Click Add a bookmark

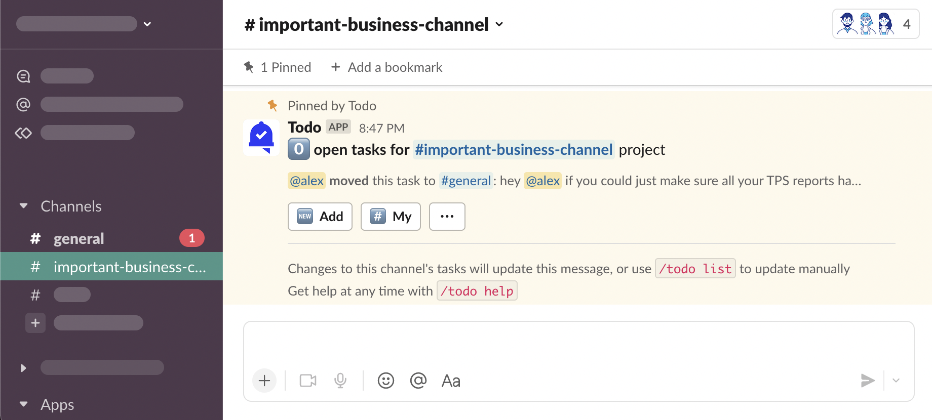coord(386,67)
